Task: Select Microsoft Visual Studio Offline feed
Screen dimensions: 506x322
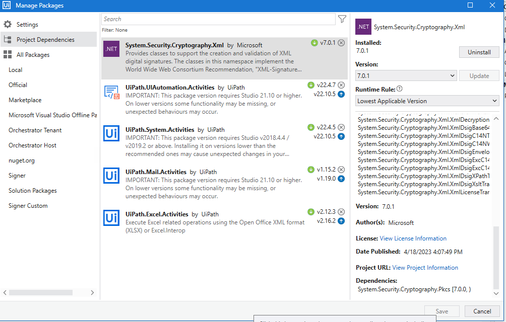Action: (x=52, y=115)
